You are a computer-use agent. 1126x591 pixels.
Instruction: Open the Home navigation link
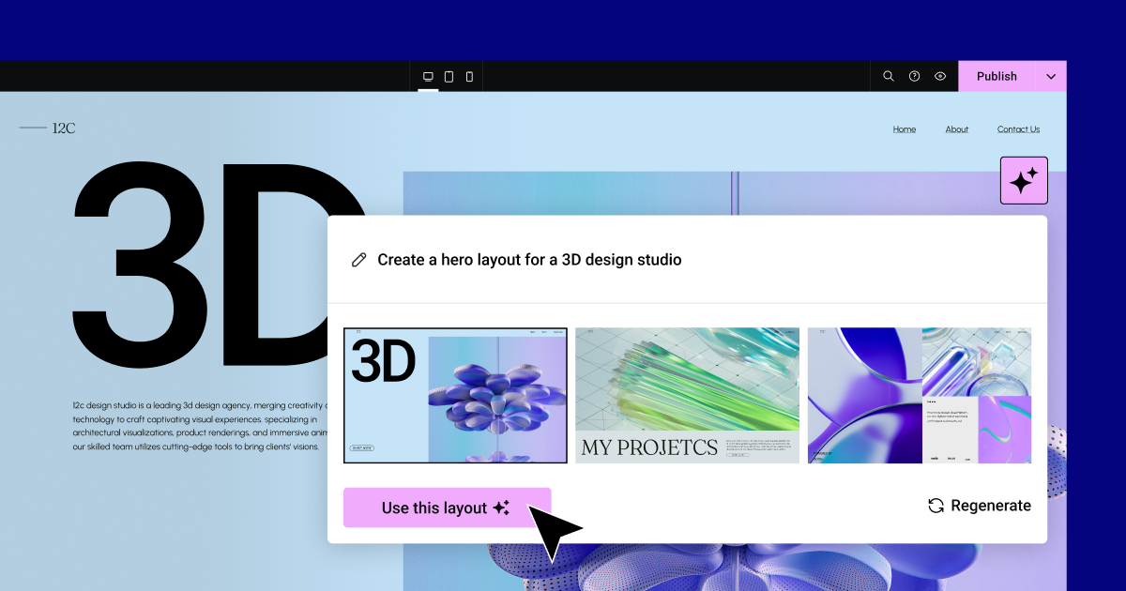point(905,129)
